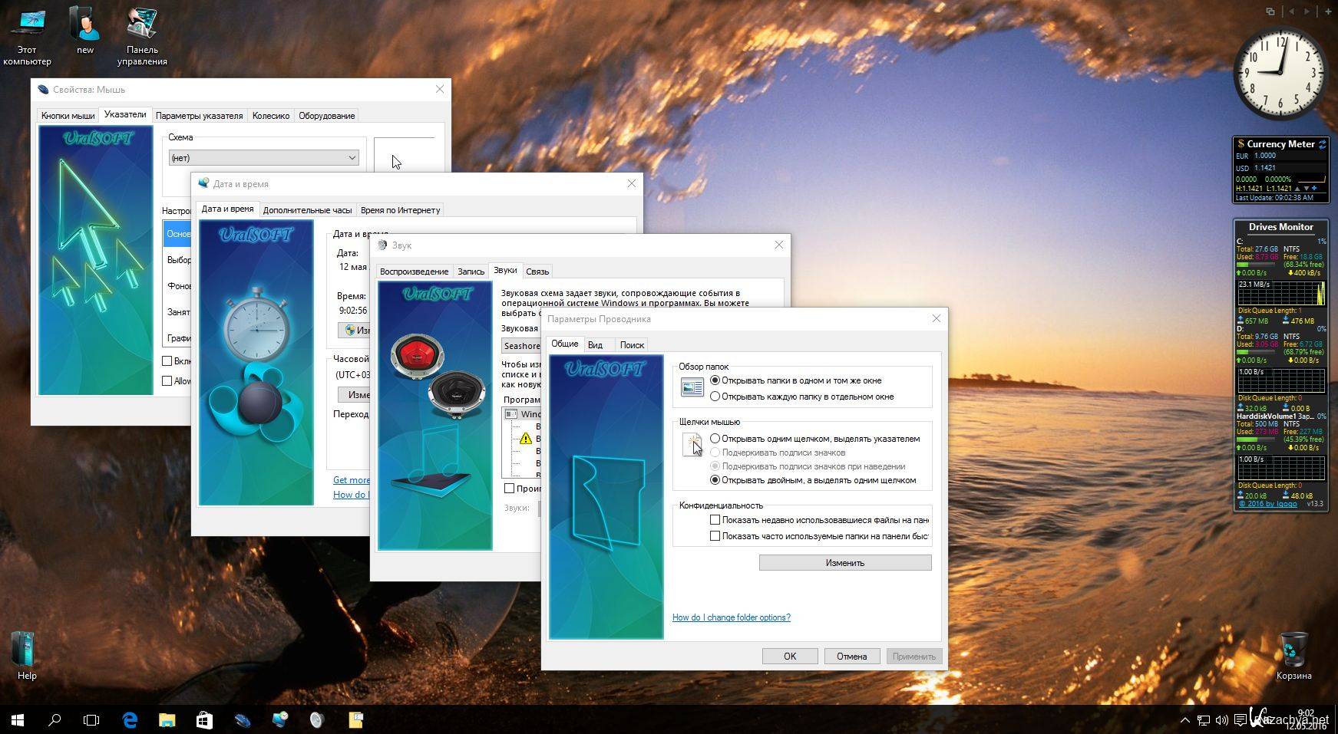The width and height of the screenshot is (1338, 734).
Task: Click the volume tray icon
Action: pos(1221,719)
